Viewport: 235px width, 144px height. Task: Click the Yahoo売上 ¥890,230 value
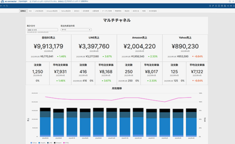click(x=185, y=46)
